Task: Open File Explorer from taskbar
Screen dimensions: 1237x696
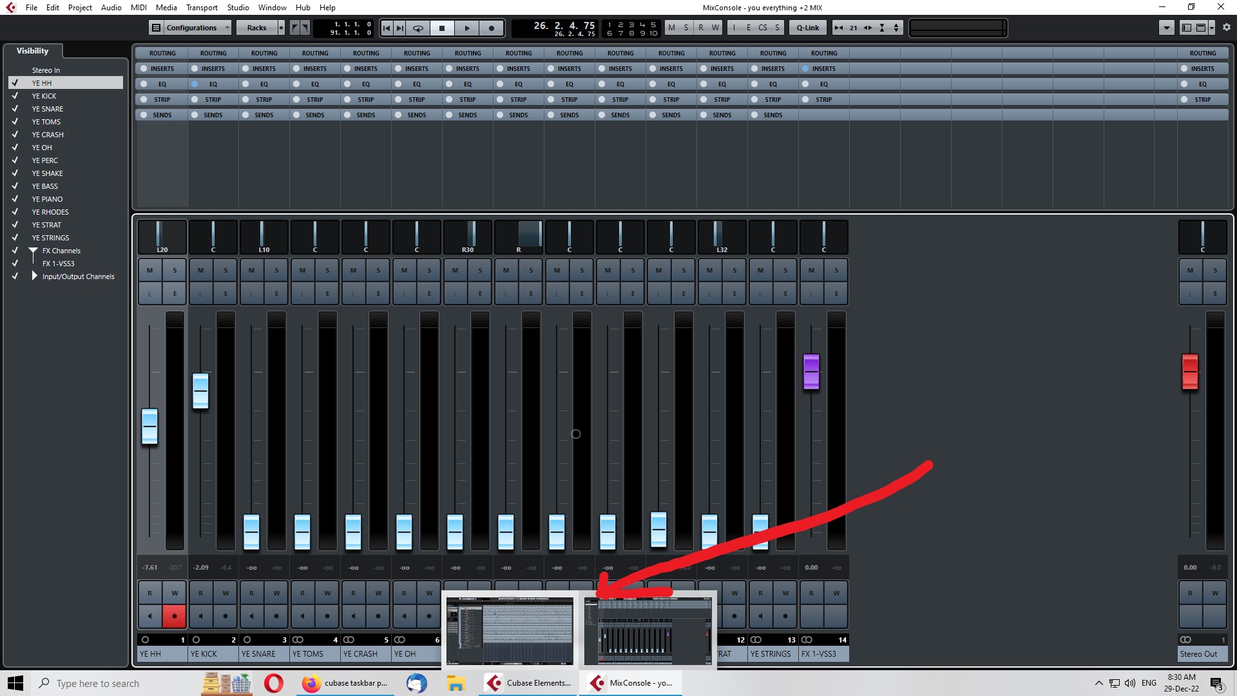Action: (x=455, y=683)
